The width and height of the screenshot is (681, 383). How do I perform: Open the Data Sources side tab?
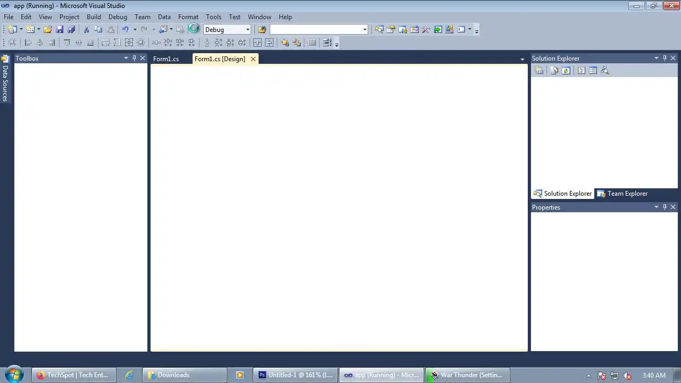tap(5, 79)
